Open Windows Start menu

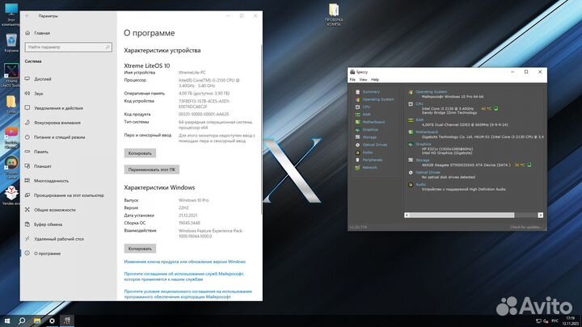click(x=6, y=321)
